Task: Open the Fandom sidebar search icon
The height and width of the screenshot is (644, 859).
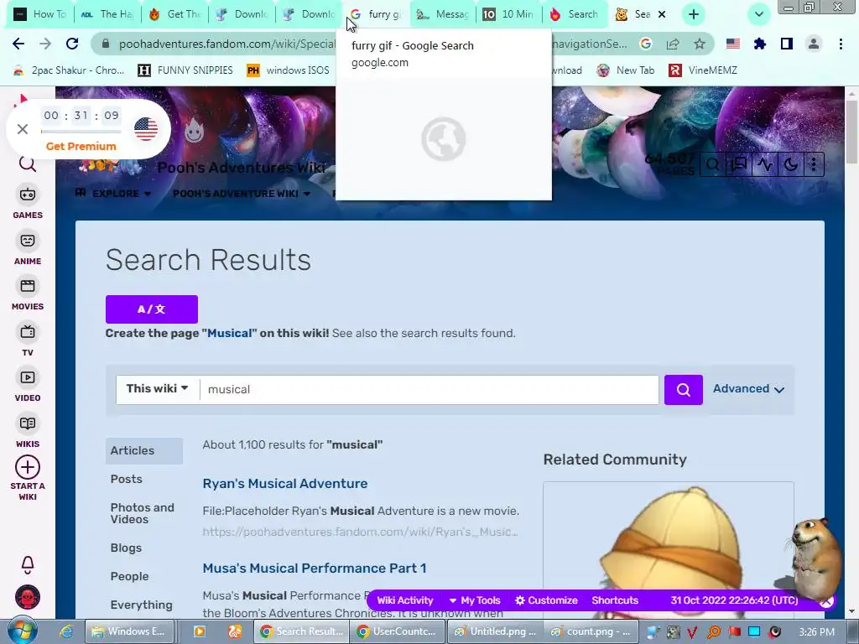Action: tap(28, 164)
